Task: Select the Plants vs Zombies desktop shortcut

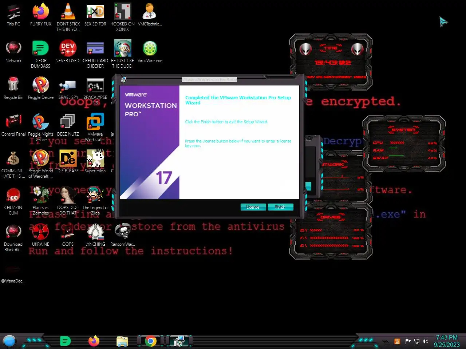Action: (x=41, y=201)
